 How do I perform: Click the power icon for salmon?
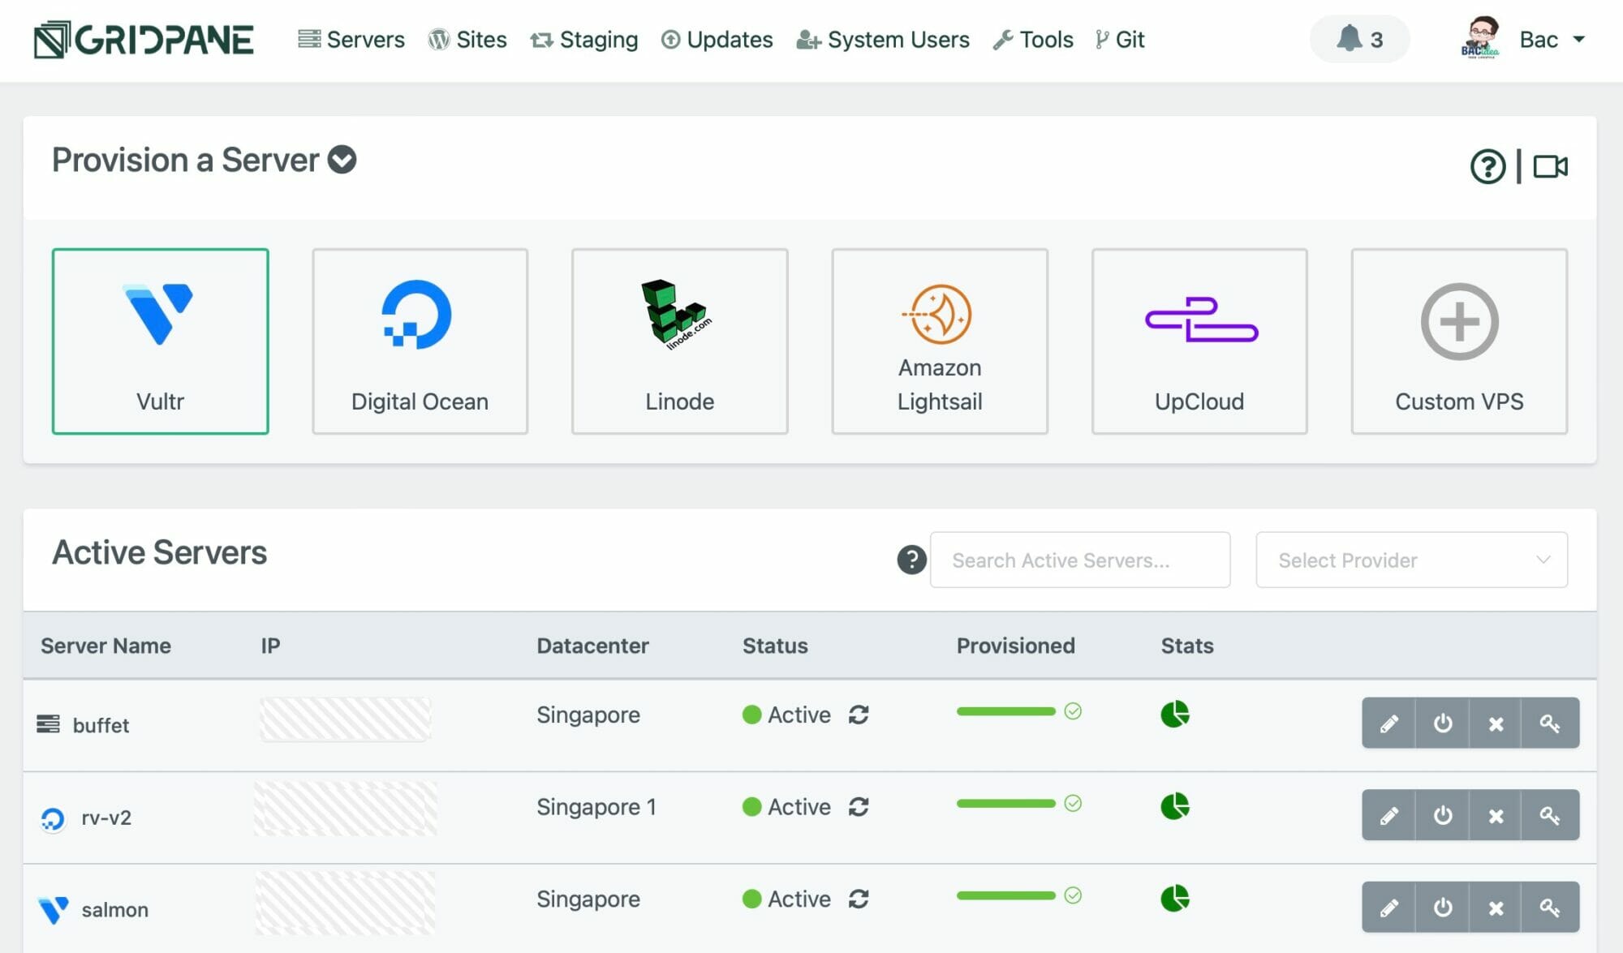click(x=1442, y=907)
